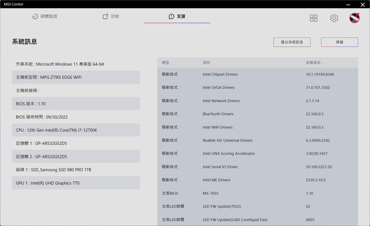
Task: Select the Realtek HD Universal Drivers entry
Action: coord(257,140)
